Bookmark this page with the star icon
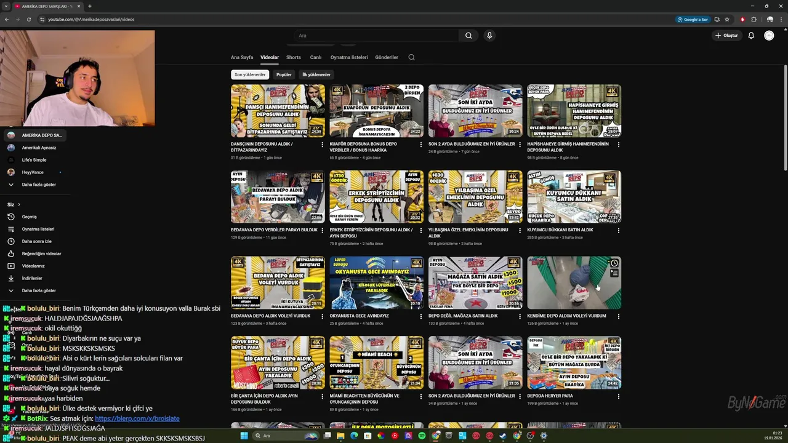The image size is (788, 443). coord(727,19)
